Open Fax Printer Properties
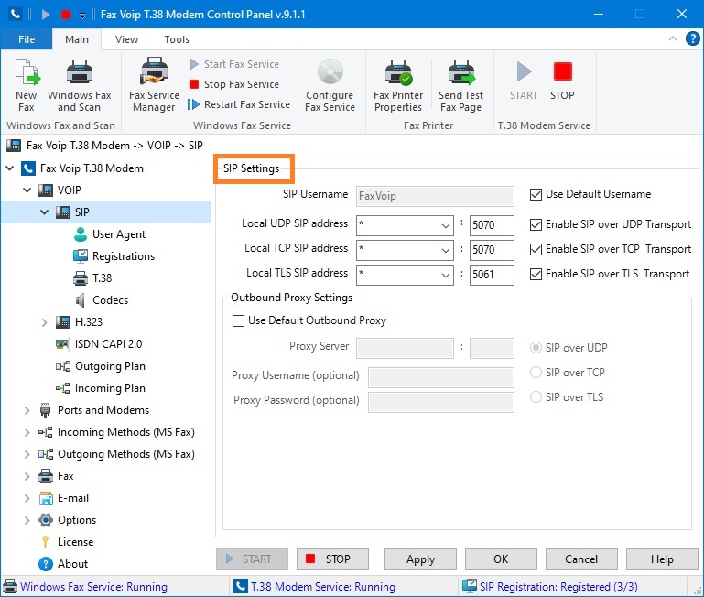The image size is (704, 597). coord(398,85)
